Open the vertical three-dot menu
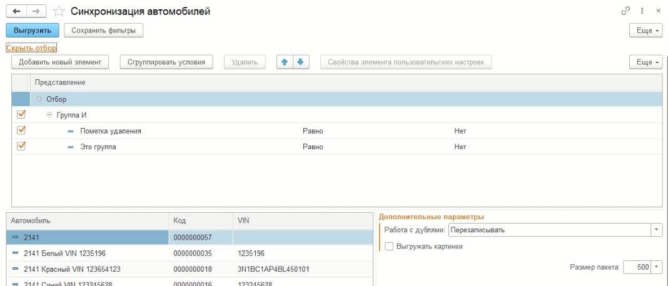This screenshot has height=286, width=668. [x=642, y=11]
